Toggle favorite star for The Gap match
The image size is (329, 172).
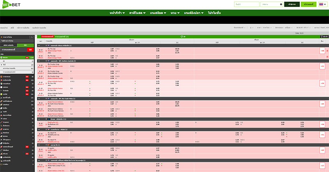46,51
